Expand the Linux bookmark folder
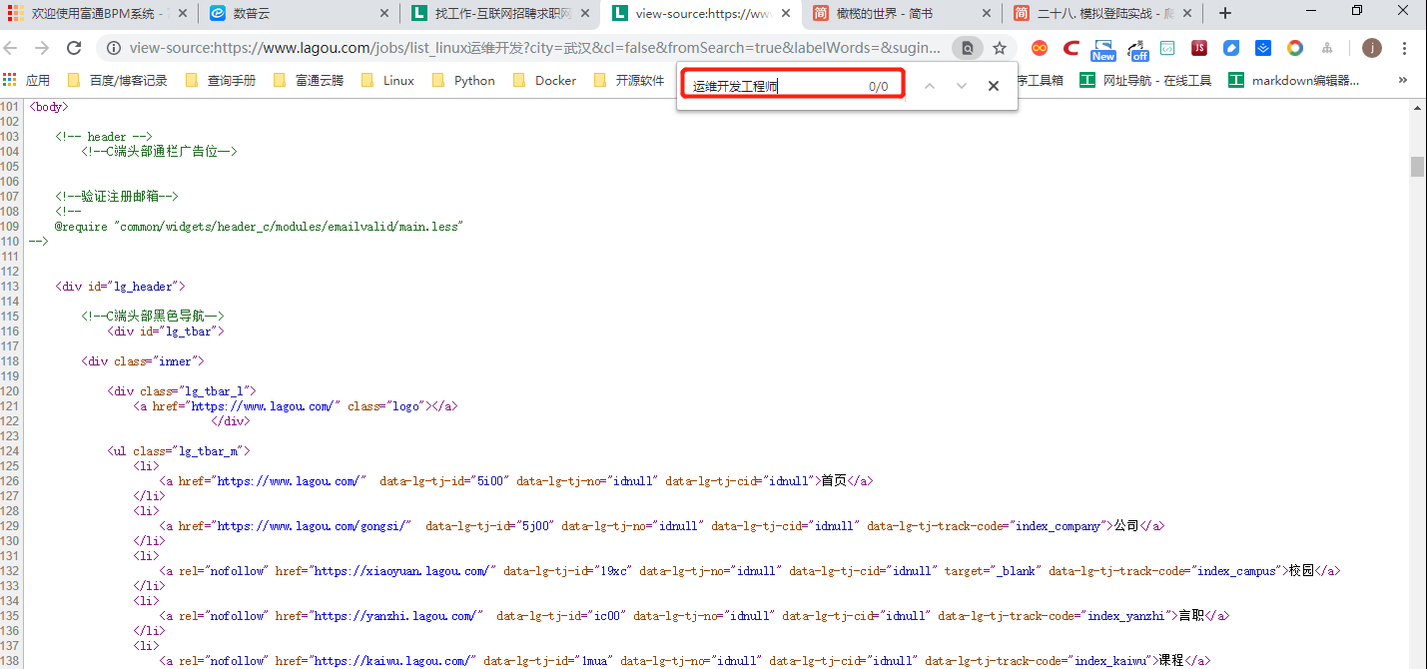Screen dimensions: 1427x669 (387, 80)
